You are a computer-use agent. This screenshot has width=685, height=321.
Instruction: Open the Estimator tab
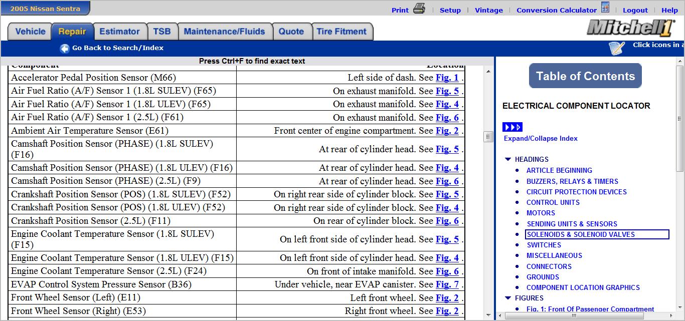pyautogui.click(x=119, y=32)
